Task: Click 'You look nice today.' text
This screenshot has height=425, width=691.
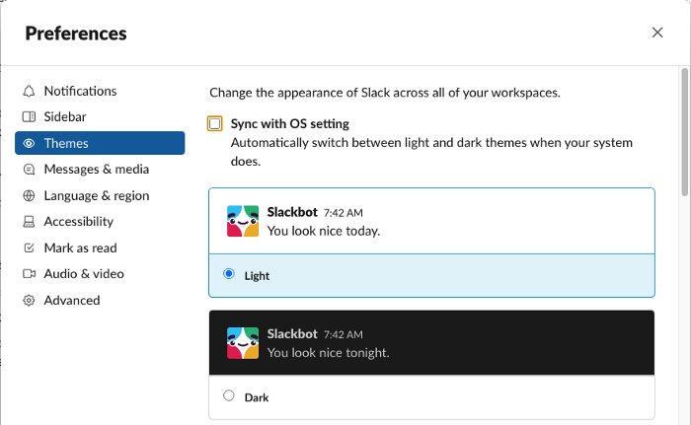Action: point(324,231)
